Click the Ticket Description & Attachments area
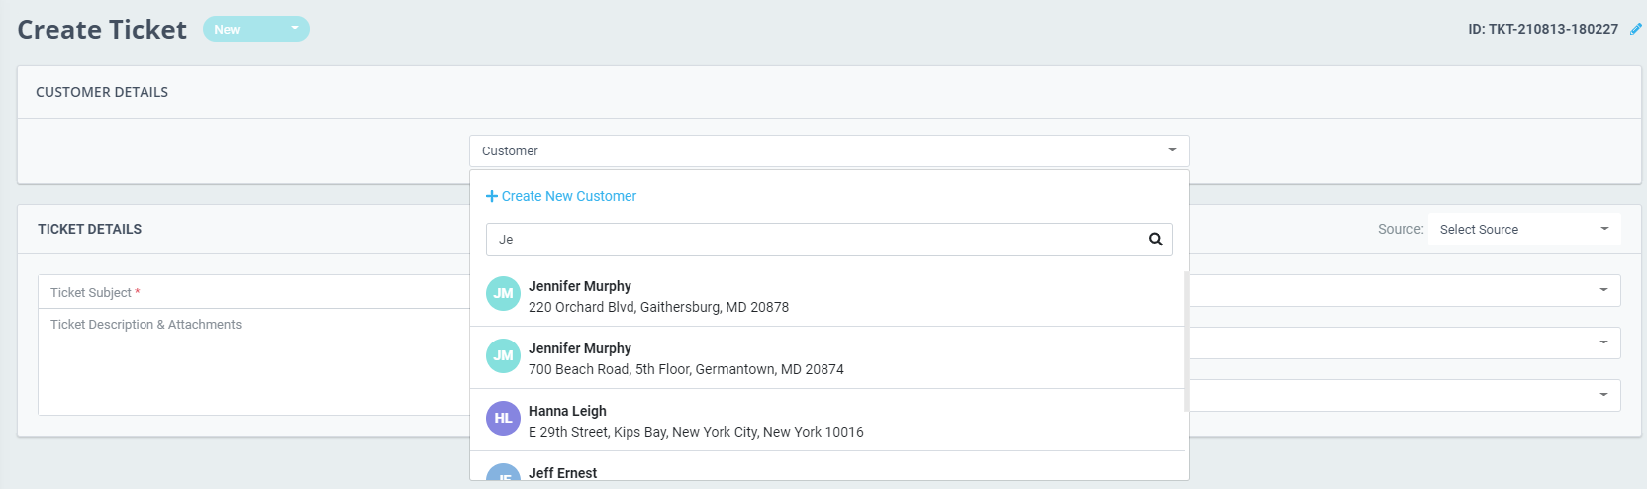The height and width of the screenshot is (489, 1647). [252, 361]
